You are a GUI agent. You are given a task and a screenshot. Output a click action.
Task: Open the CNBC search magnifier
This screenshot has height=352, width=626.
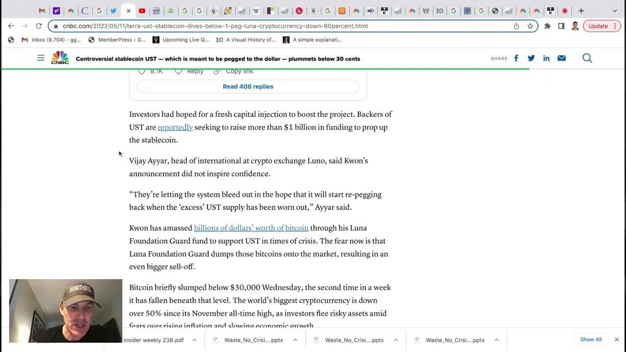point(587,58)
